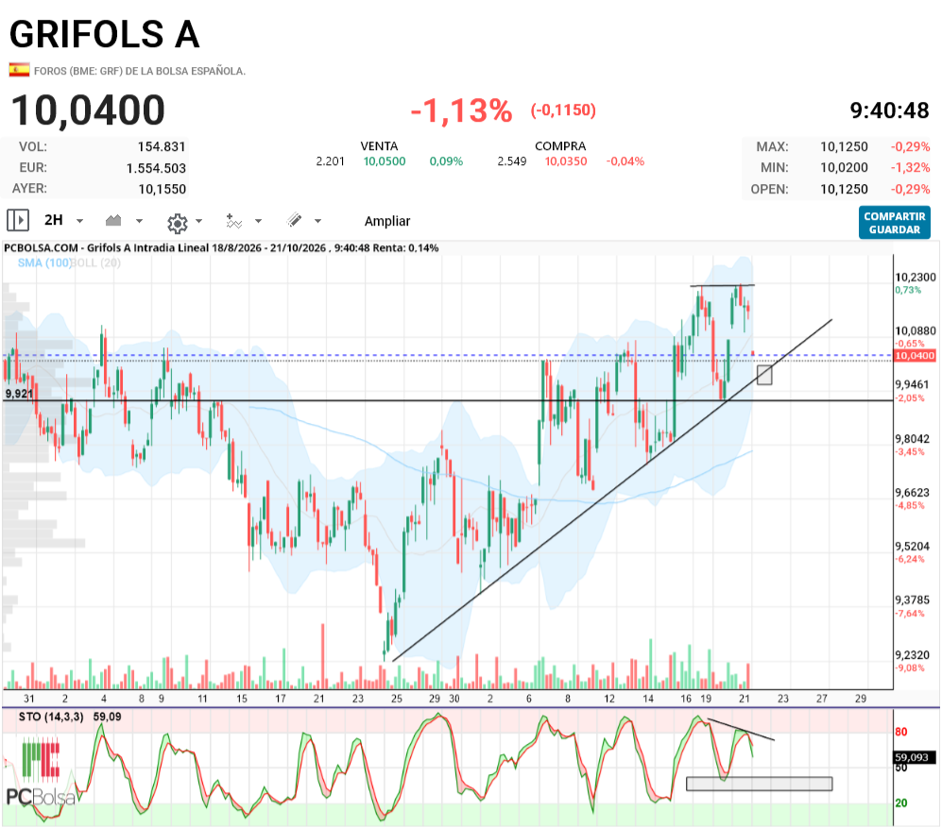Viewport: 942px width, 827px height.
Task: Select the BOLL (20) indicator label
Action: (x=96, y=262)
